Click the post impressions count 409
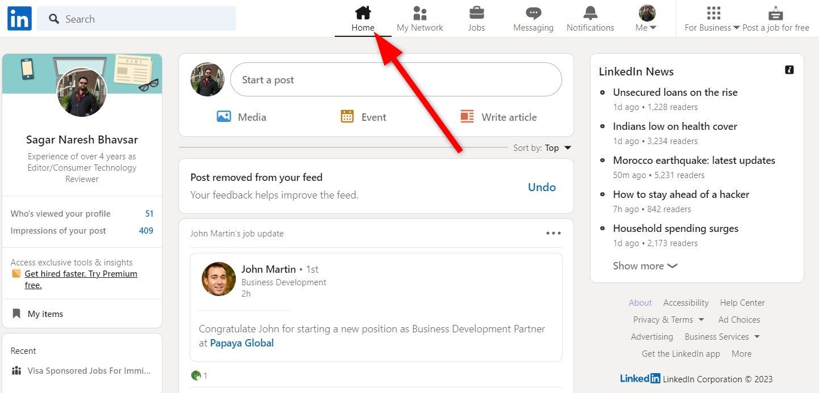The image size is (819, 393). 146,231
